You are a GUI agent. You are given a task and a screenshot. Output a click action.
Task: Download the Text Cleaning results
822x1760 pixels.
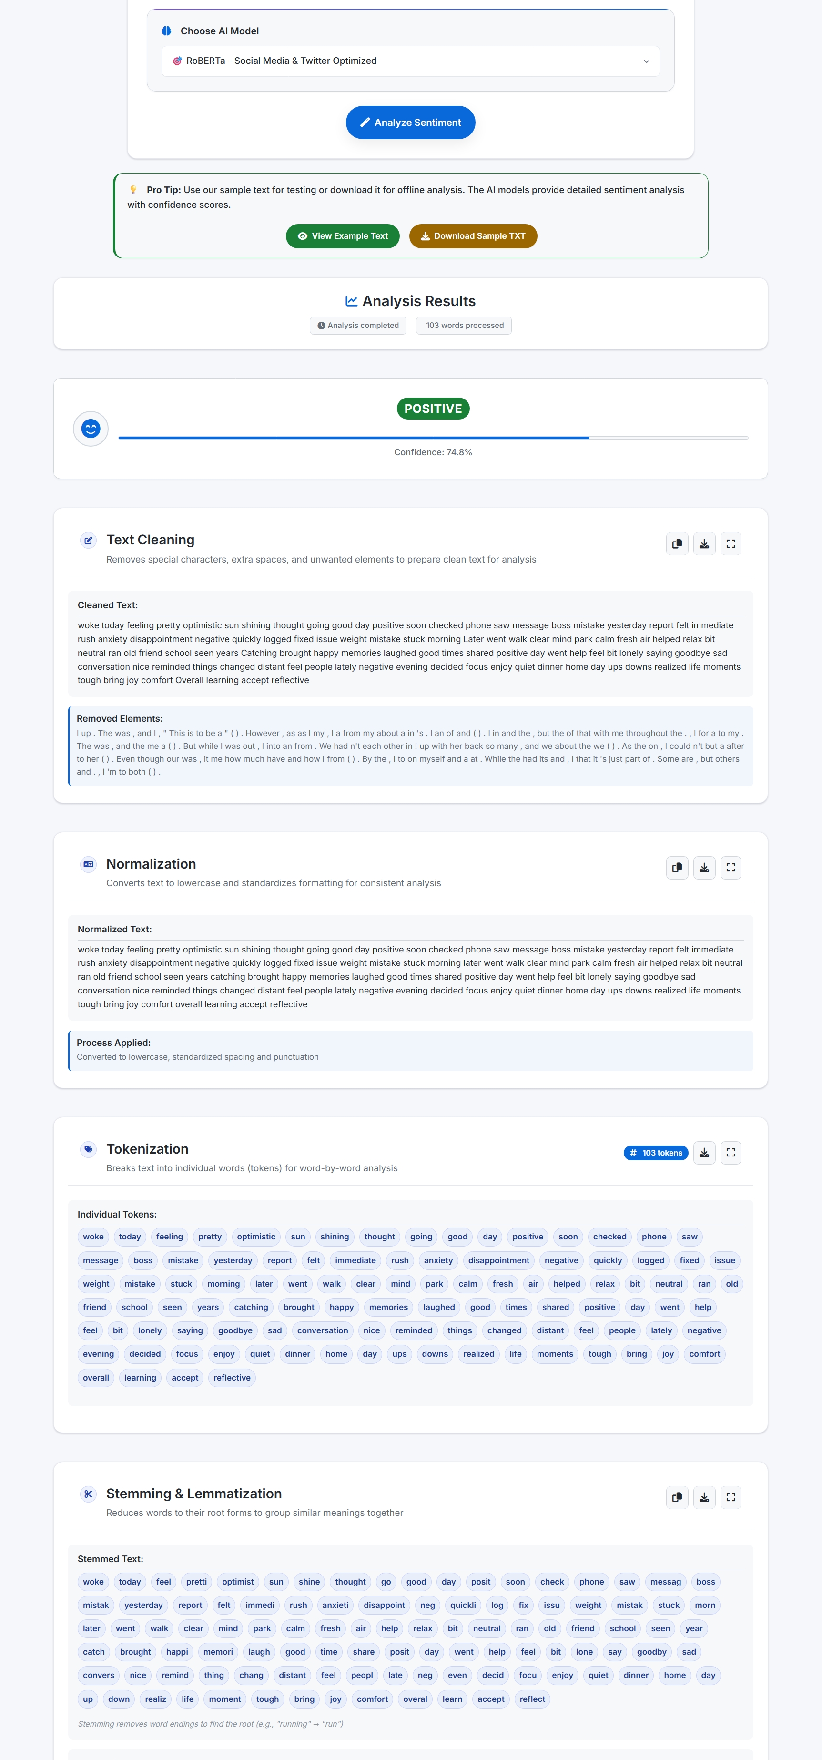click(704, 544)
